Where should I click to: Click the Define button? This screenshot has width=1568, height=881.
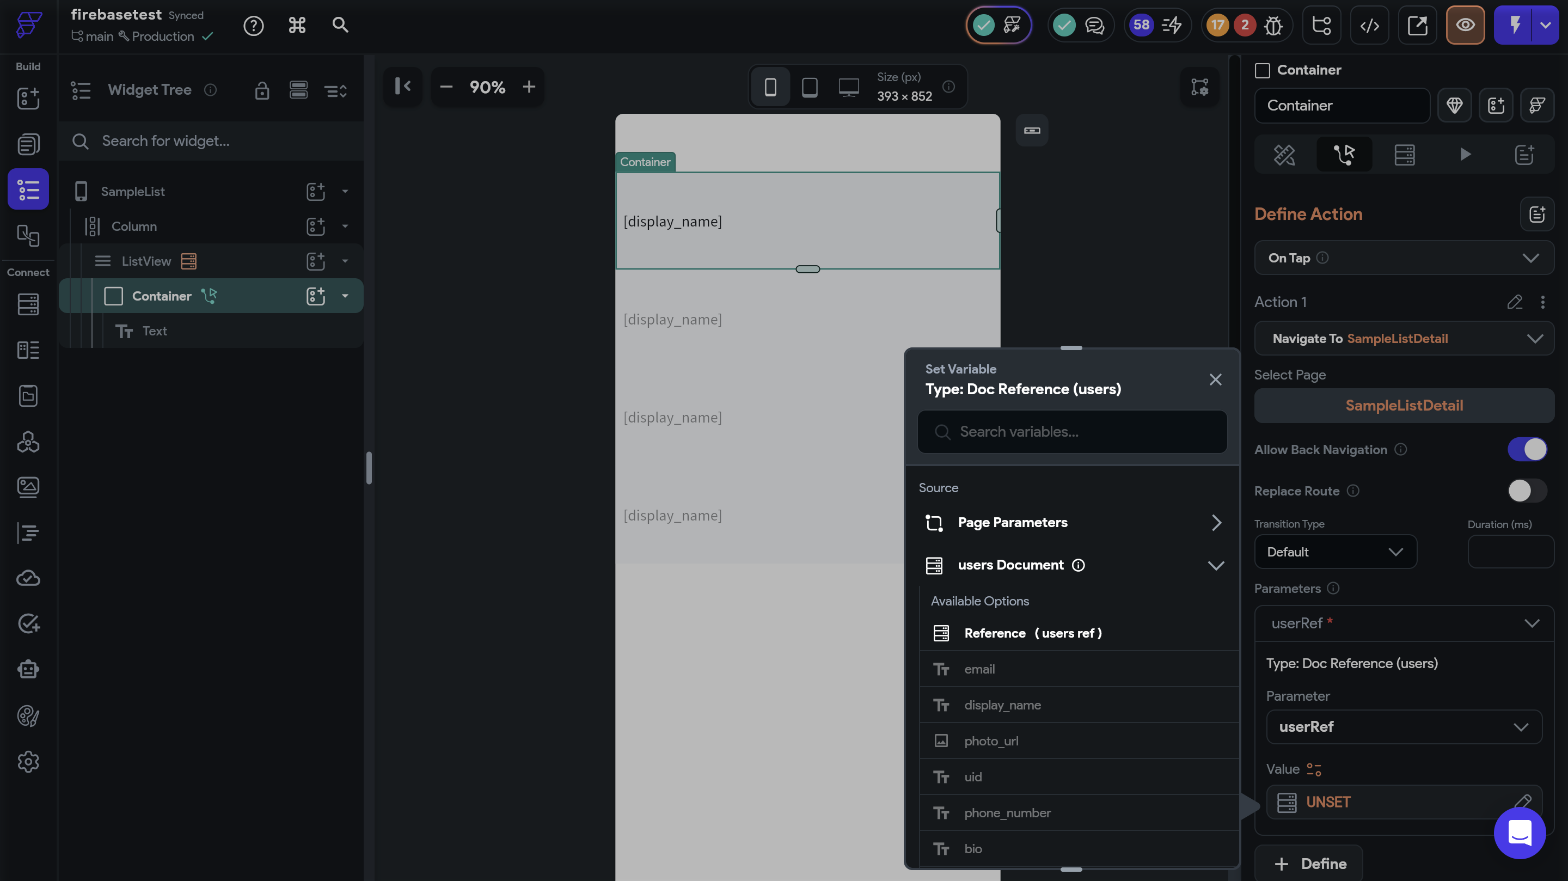point(1309,864)
